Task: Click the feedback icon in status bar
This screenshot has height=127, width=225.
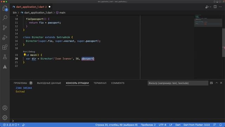Action: [214, 125]
